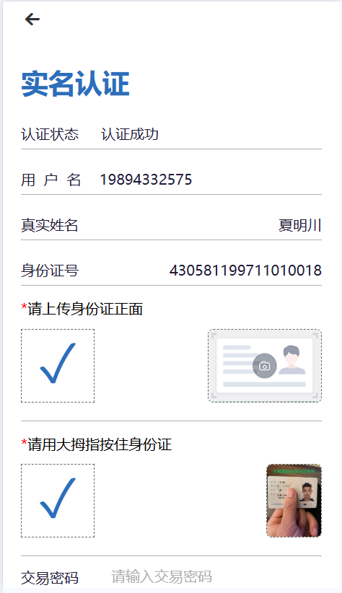
Task: Tap the camera icon on ID card placeholder
Action: point(265,365)
